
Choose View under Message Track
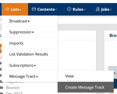point(86,76)
